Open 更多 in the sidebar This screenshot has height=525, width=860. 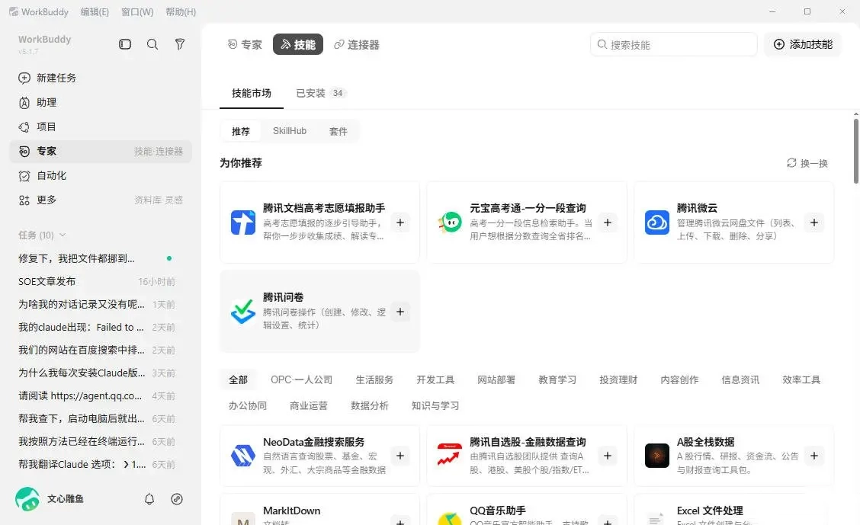click(101, 200)
